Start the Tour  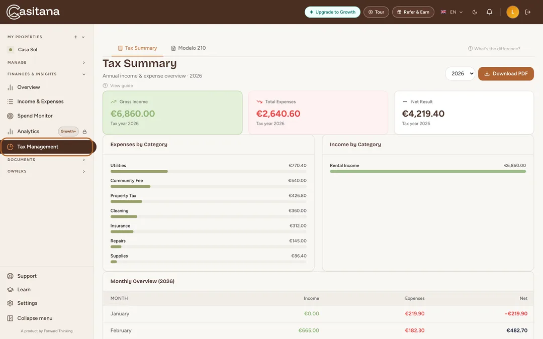376,12
